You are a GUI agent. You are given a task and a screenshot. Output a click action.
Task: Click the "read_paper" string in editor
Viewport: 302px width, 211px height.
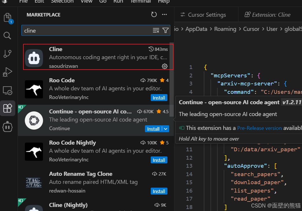pos(250,199)
